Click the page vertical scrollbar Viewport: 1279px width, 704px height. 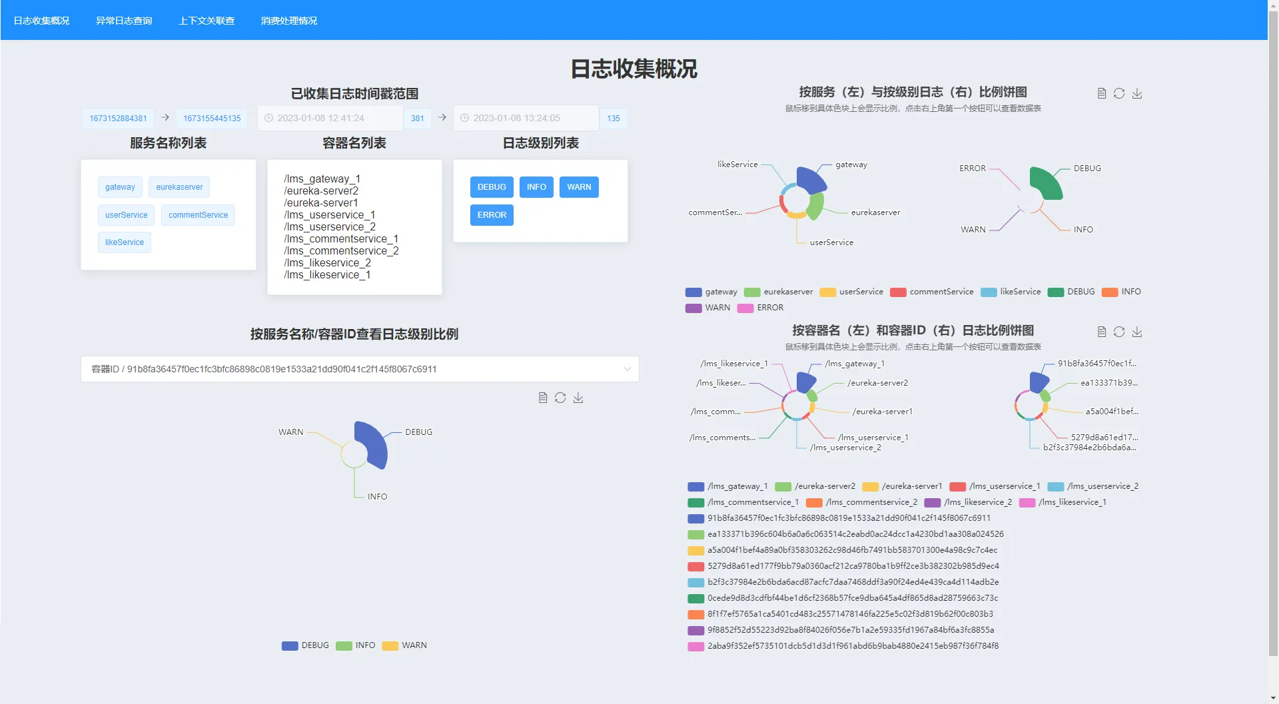pos(1273,333)
